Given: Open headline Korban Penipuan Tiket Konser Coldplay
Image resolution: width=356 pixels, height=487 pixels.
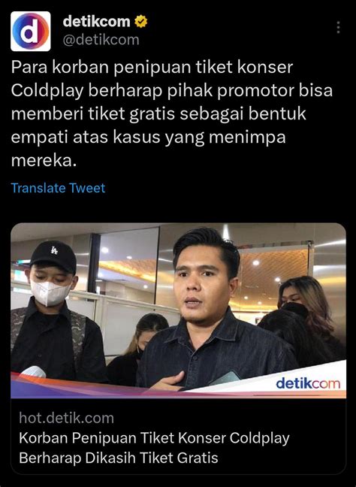Looking at the screenshot, I should pos(154,438).
